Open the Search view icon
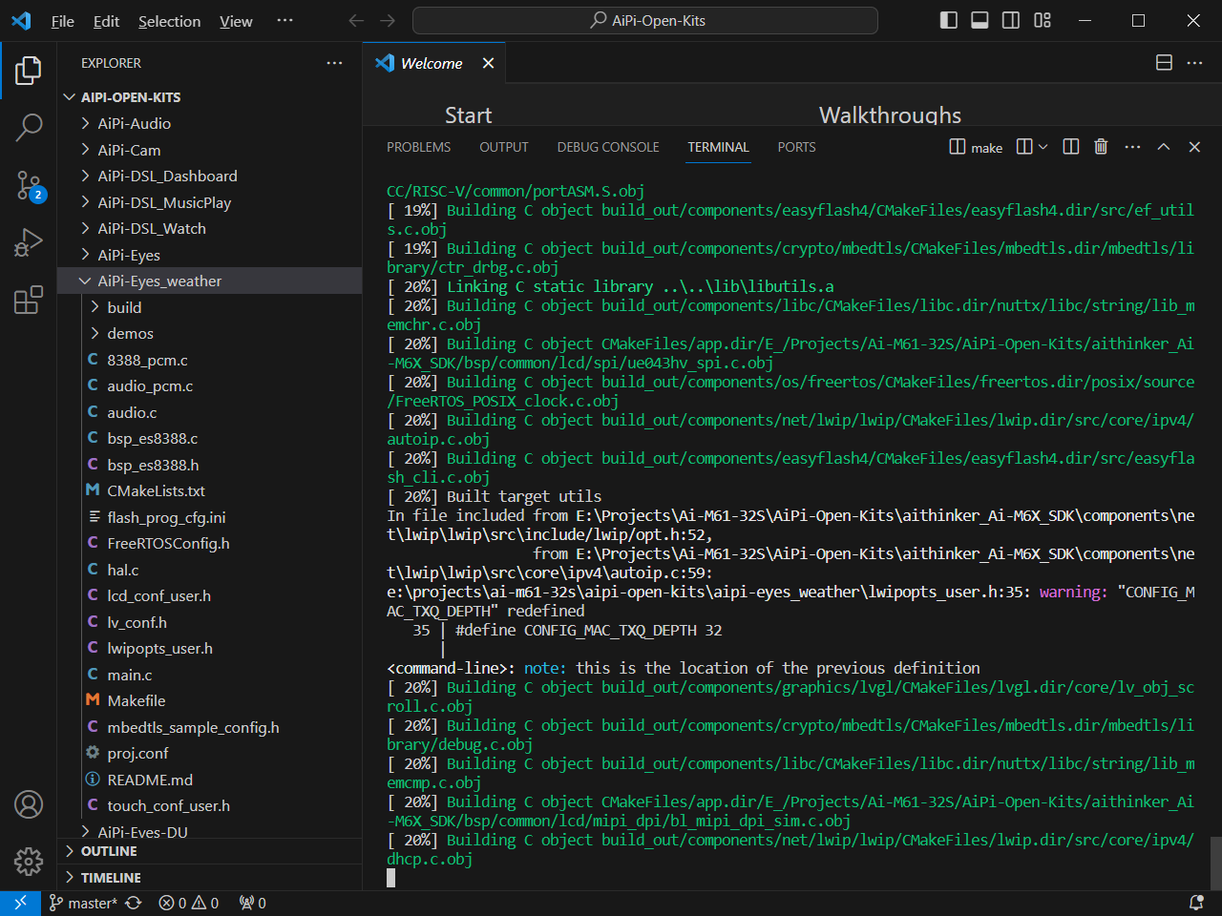The height and width of the screenshot is (916, 1222). pyautogui.click(x=29, y=127)
